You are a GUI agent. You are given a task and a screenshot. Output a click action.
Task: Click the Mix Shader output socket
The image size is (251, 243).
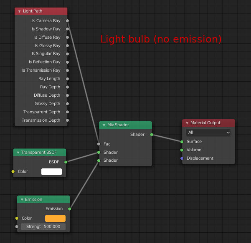click(x=152, y=135)
